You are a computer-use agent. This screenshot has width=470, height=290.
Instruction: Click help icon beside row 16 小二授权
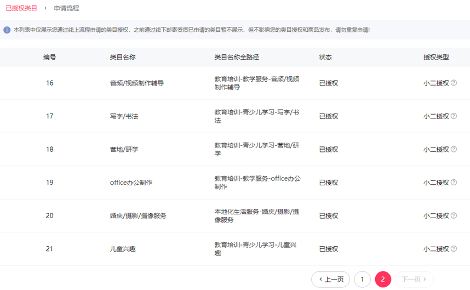point(454,83)
